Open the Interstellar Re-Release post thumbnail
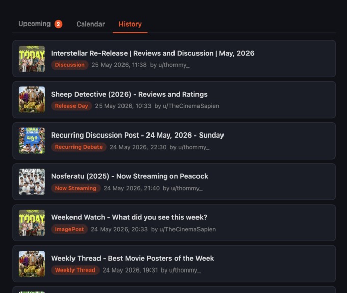347x293 pixels. click(32, 59)
